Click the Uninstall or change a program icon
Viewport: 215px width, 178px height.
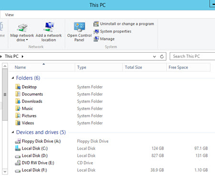pyautogui.click(x=96, y=24)
